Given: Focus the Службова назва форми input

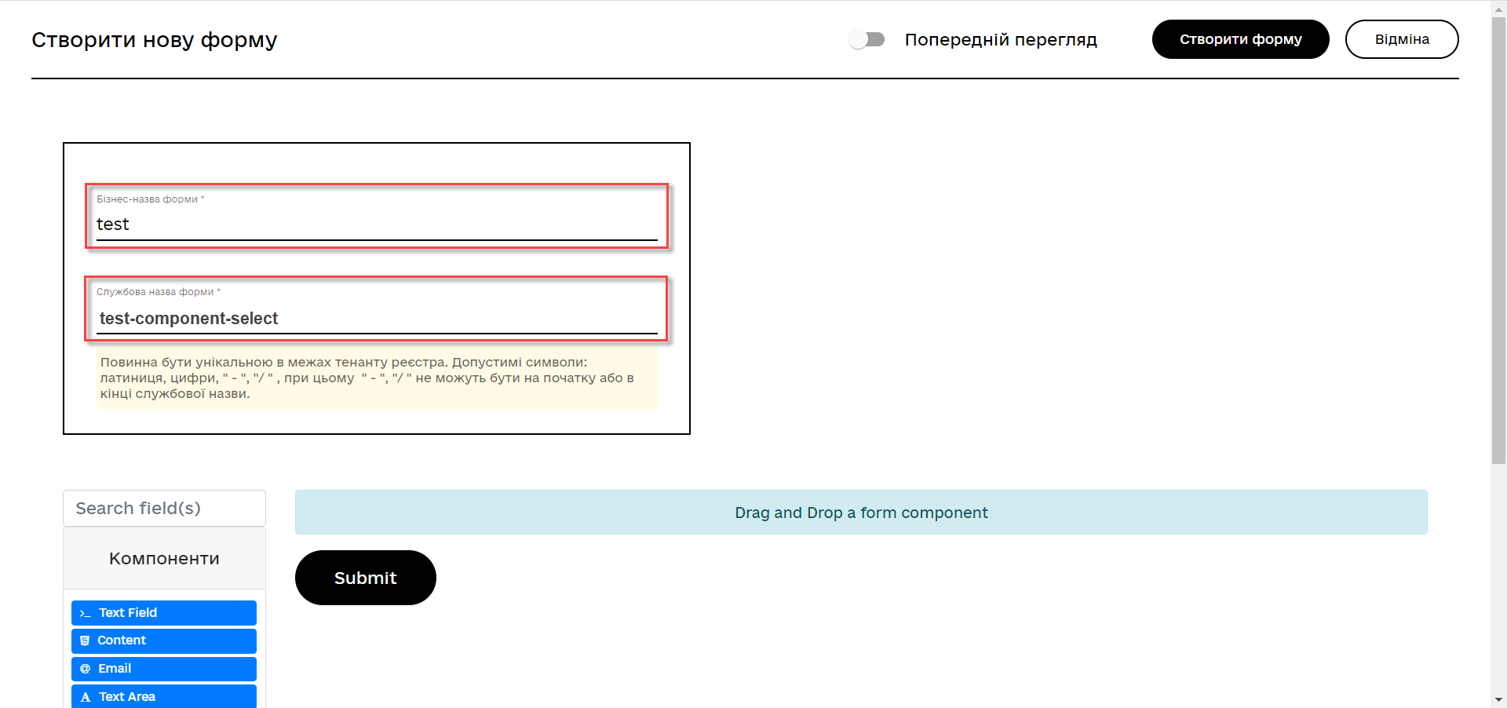Looking at the screenshot, I should tap(377, 318).
